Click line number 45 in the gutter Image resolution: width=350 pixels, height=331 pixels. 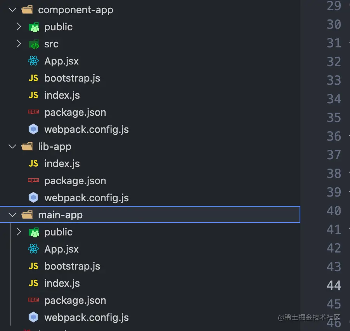tap(334, 304)
